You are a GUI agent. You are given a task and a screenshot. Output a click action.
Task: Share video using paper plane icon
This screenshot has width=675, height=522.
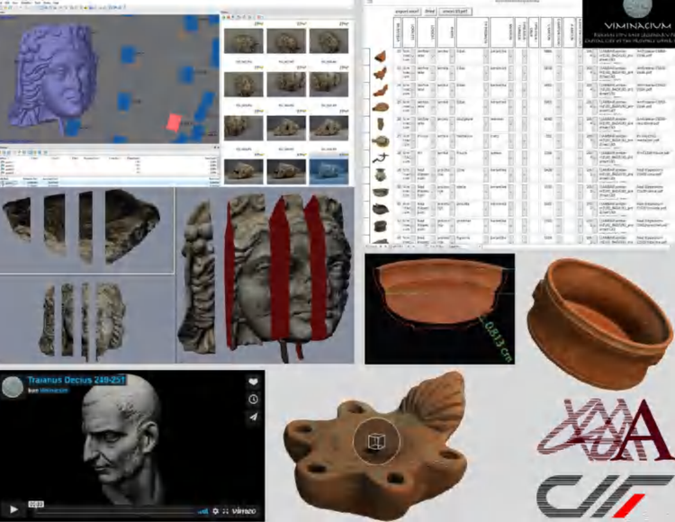(253, 416)
